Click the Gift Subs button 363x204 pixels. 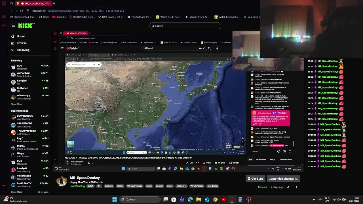[x=256, y=179]
